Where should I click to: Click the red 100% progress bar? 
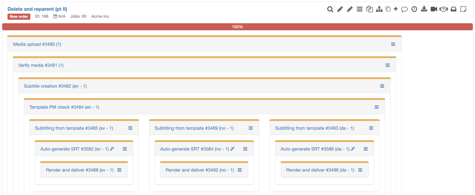pyautogui.click(x=237, y=27)
